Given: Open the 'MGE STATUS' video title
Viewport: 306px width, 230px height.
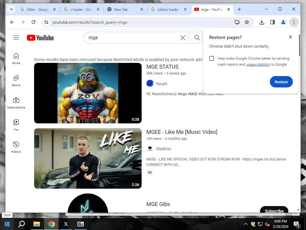Looking at the screenshot, I should click(162, 67).
